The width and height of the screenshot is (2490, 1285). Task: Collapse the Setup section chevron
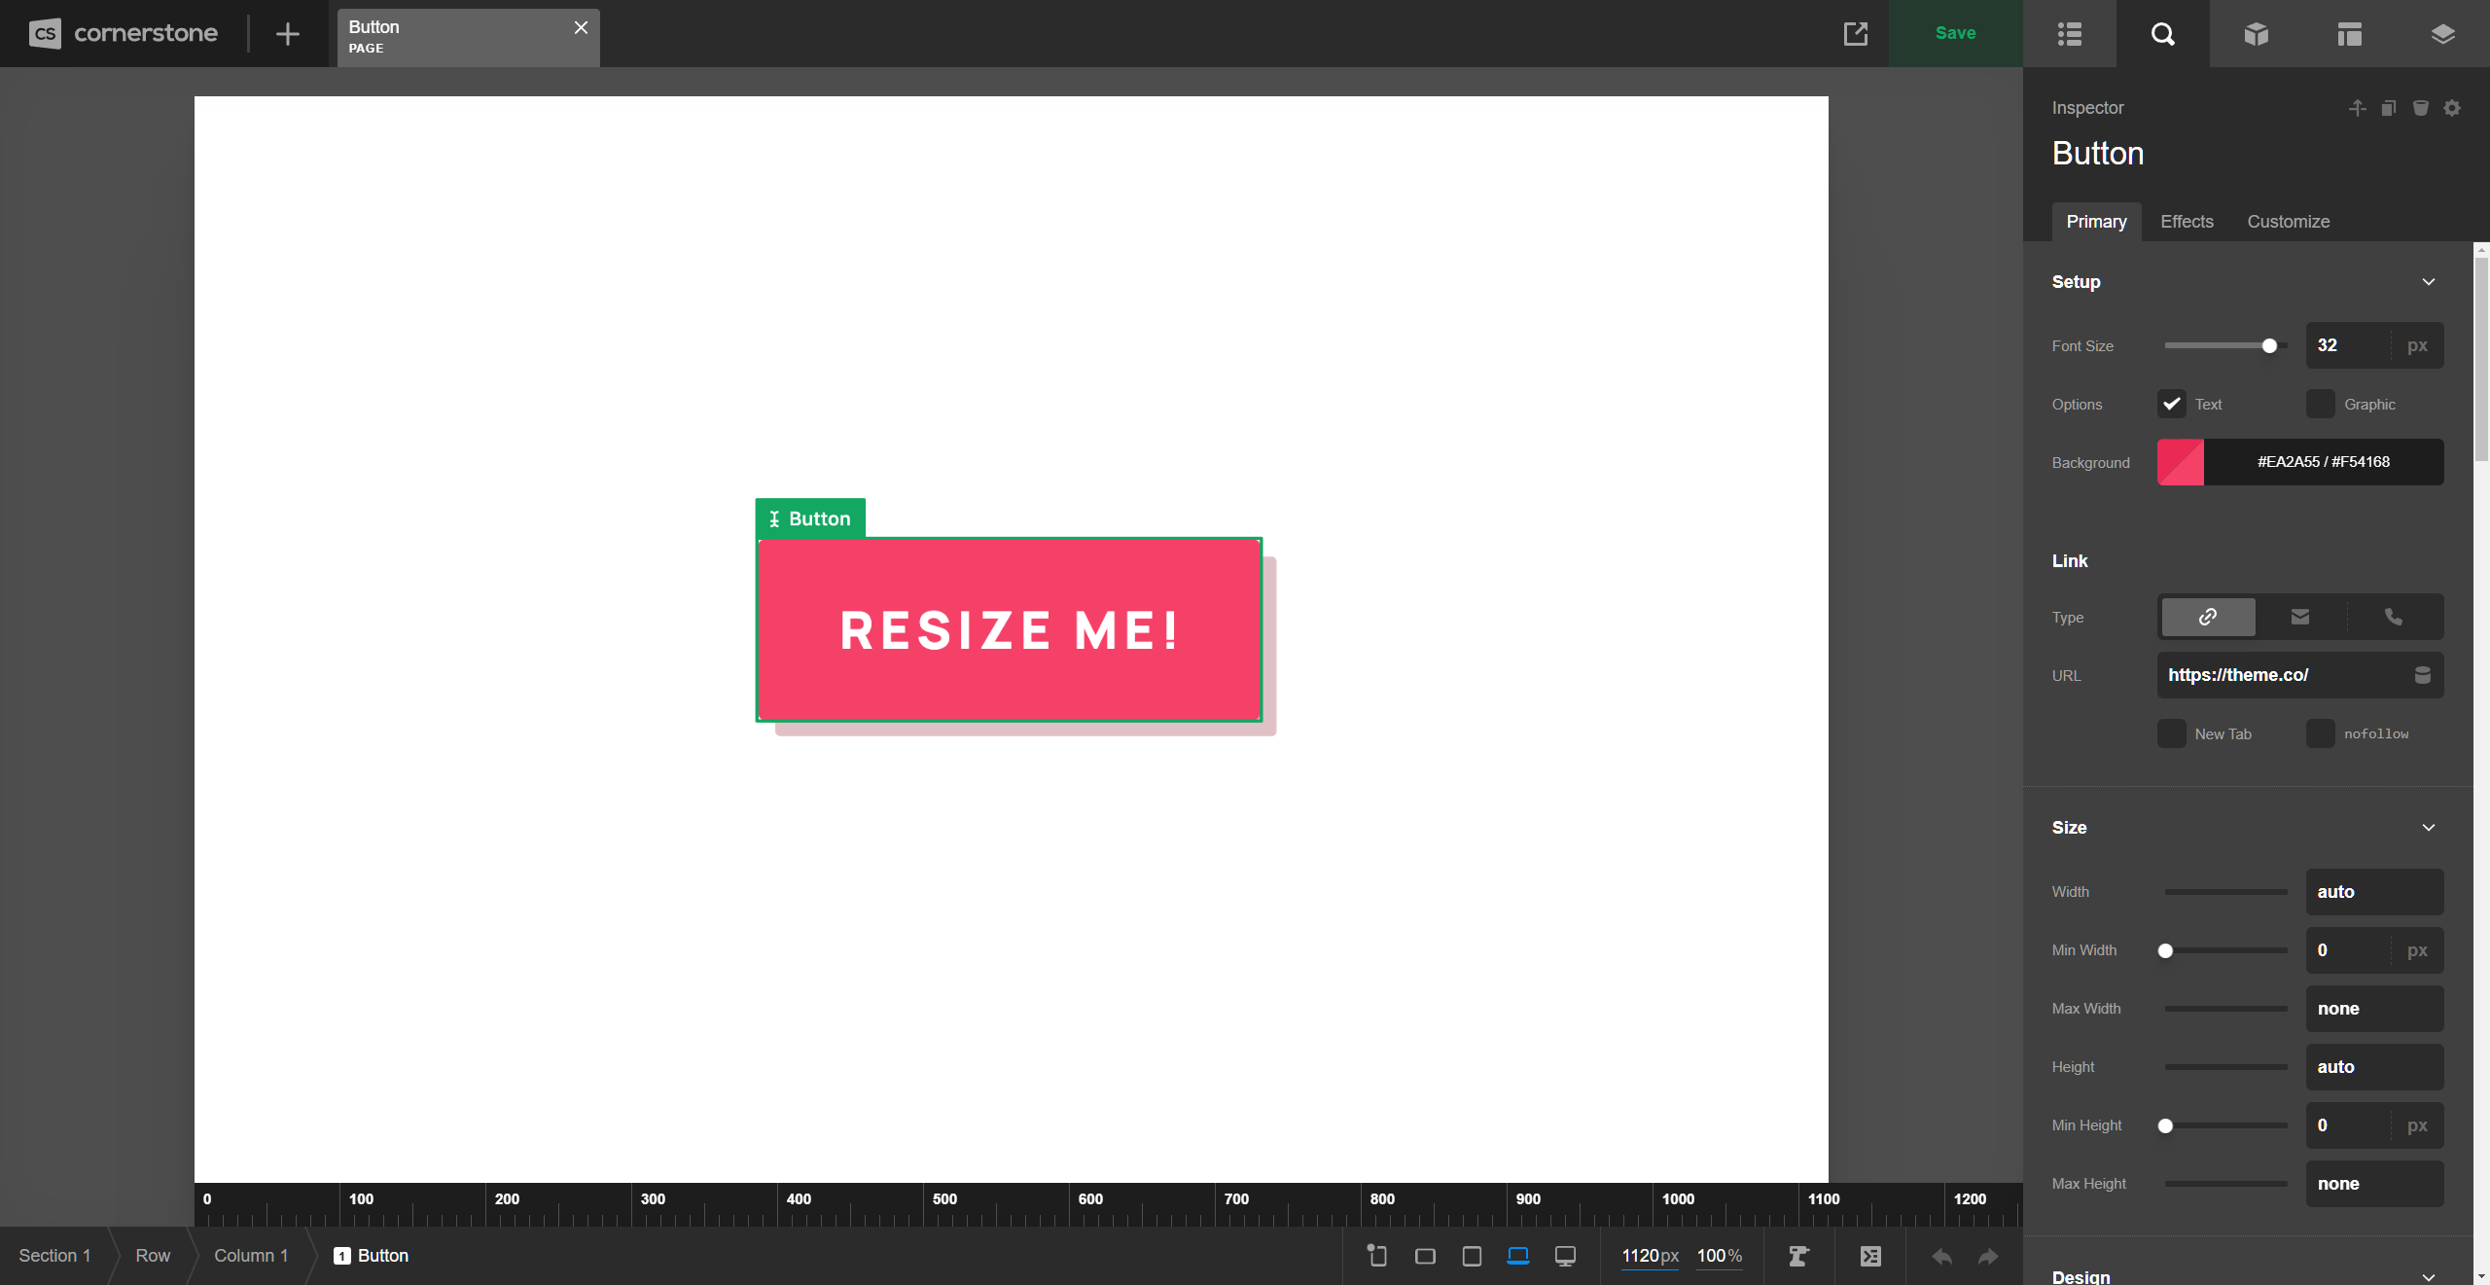coord(2428,282)
